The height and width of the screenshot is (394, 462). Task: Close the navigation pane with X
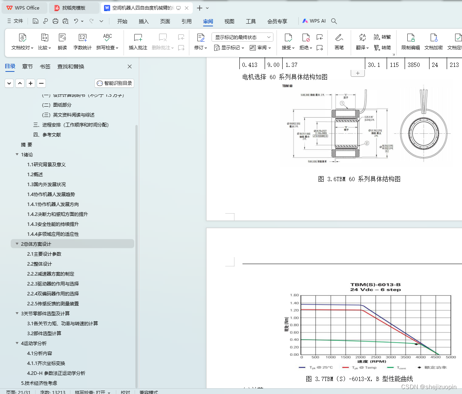[x=130, y=66]
